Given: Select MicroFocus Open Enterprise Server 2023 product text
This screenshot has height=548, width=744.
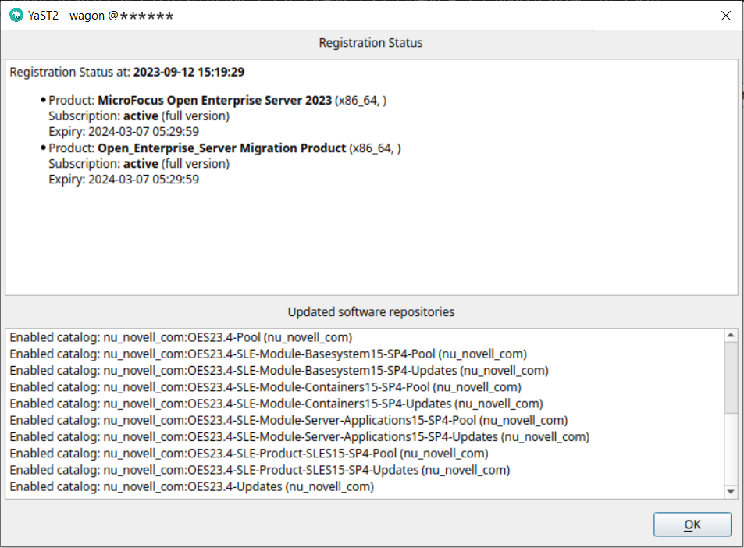Looking at the screenshot, I should pyautogui.click(x=215, y=101).
